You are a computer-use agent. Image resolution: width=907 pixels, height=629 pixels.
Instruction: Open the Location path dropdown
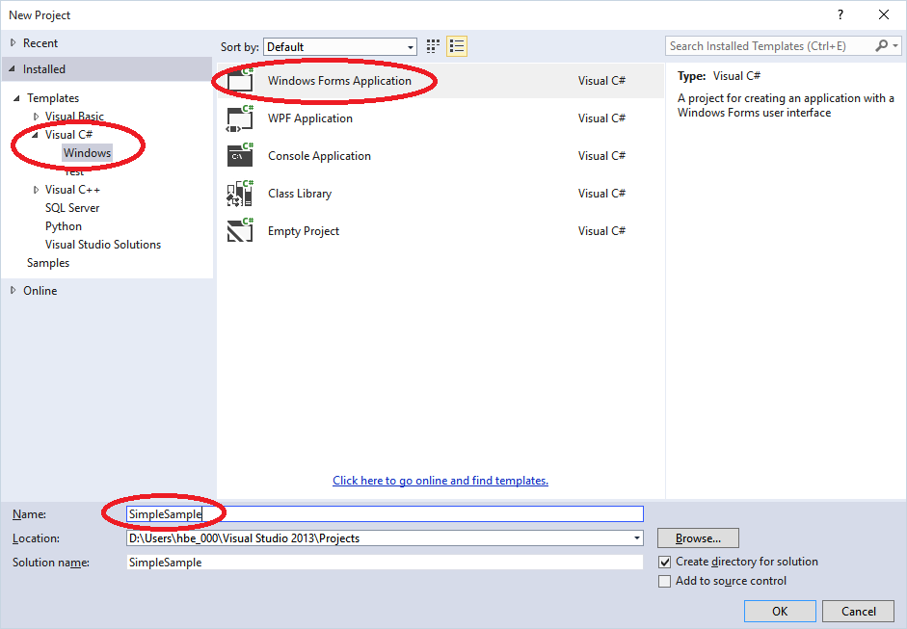tap(636, 538)
